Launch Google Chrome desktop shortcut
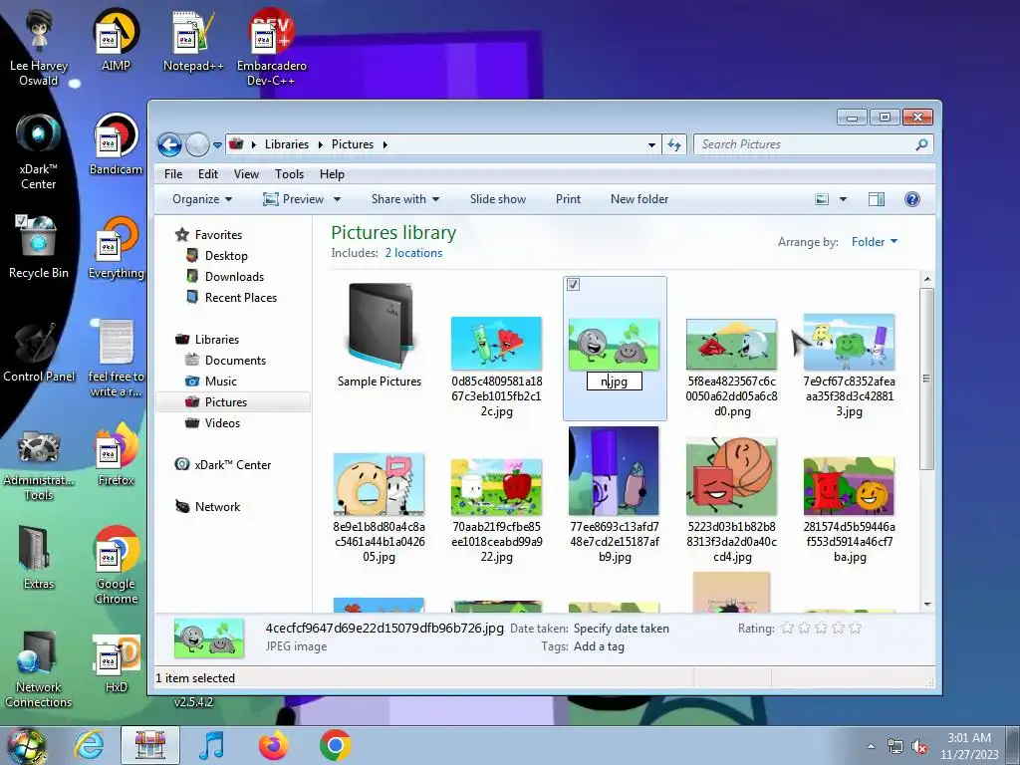 (x=116, y=565)
